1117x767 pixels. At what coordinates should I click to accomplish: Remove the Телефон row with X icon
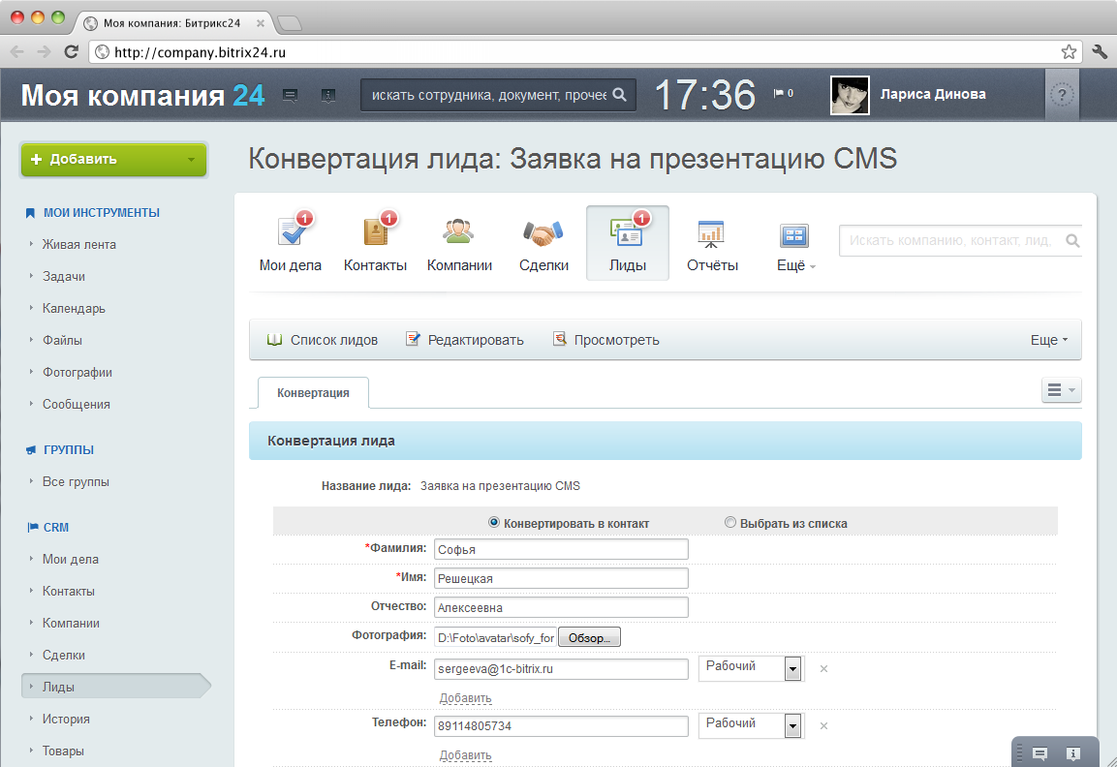click(x=823, y=725)
